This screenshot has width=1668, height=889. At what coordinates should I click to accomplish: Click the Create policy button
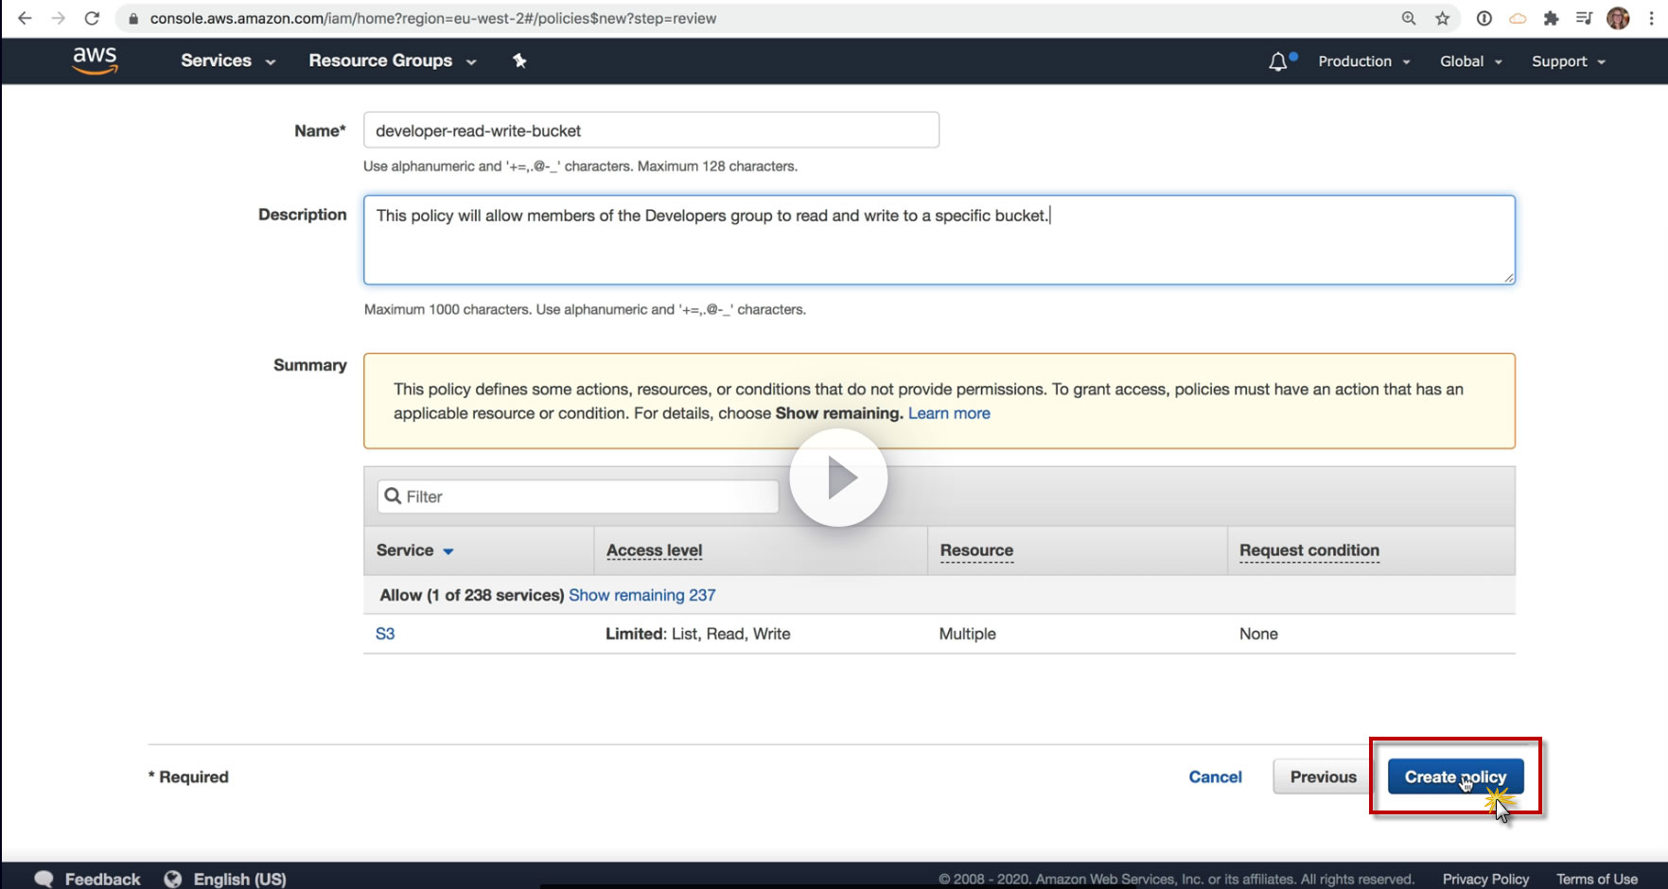pos(1454,776)
